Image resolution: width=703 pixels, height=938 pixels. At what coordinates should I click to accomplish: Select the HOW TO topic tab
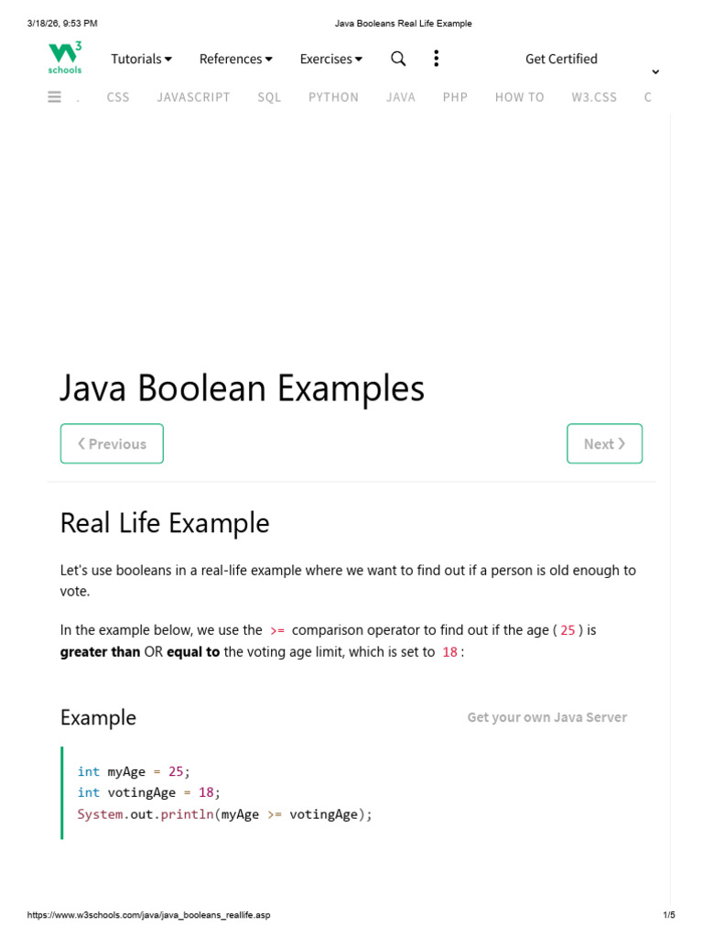[x=520, y=97]
